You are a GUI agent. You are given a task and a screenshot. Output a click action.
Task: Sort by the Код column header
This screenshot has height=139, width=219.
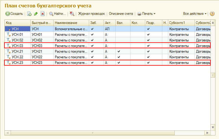[18, 23]
